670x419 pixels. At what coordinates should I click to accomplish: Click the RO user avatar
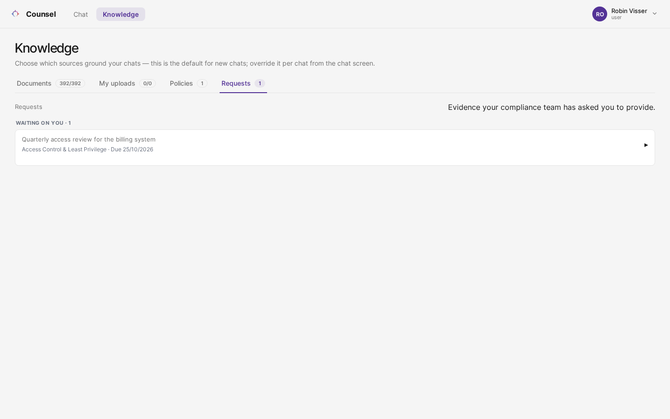point(600,14)
